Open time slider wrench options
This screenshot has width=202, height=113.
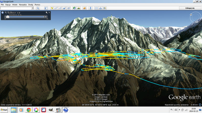[46, 12]
